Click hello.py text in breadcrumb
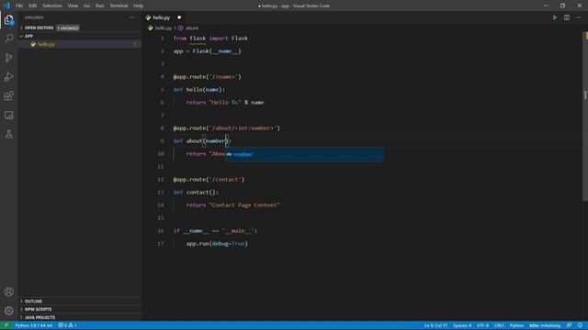The width and height of the screenshot is (588, 330). point(164,28)
